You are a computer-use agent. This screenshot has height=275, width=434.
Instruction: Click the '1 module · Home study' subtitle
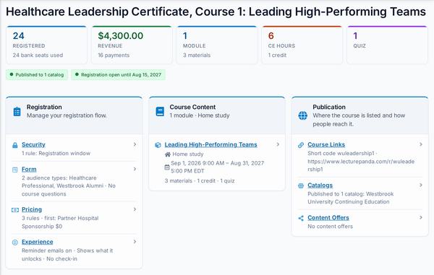tap(200, 115)
